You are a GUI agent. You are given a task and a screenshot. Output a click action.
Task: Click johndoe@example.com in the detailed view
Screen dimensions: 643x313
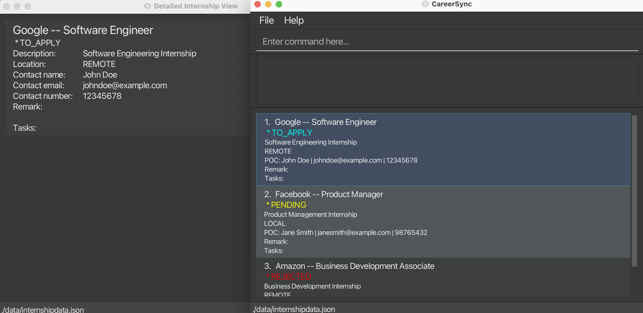(x=125, y=86)
